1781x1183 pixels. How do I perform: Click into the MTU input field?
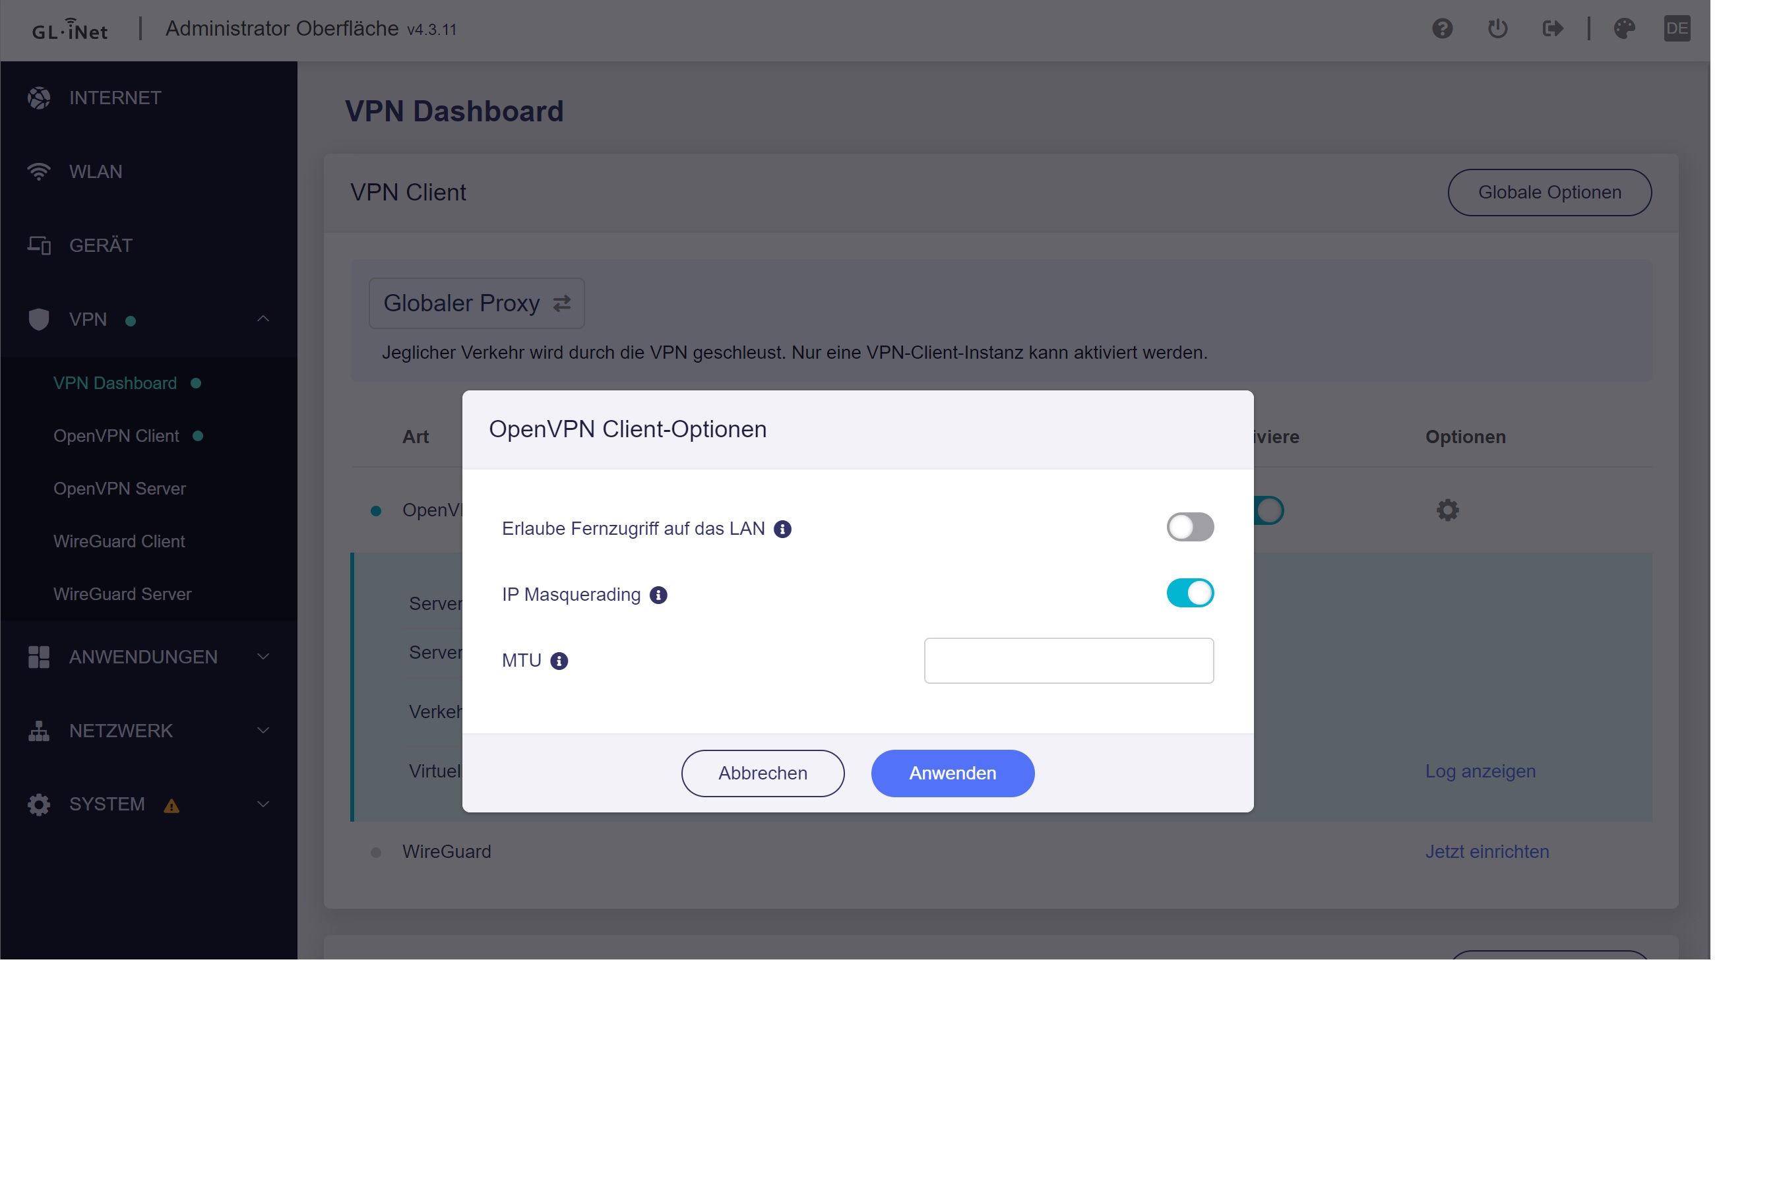pyautogui.click(x=1068, y=661)
